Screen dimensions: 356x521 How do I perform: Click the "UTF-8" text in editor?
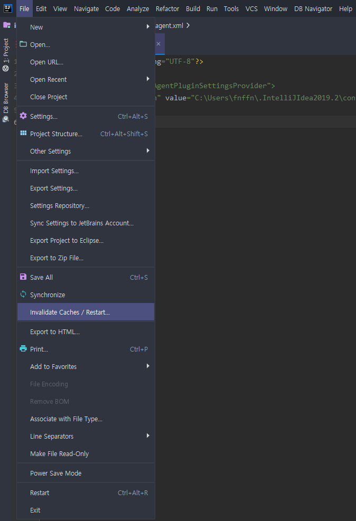[180, 61]
